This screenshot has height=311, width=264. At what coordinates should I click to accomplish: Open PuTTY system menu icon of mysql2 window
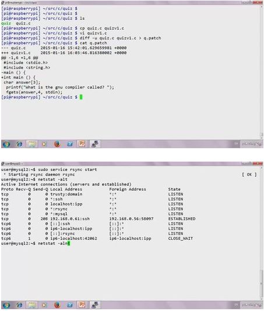tap(2, 163)
